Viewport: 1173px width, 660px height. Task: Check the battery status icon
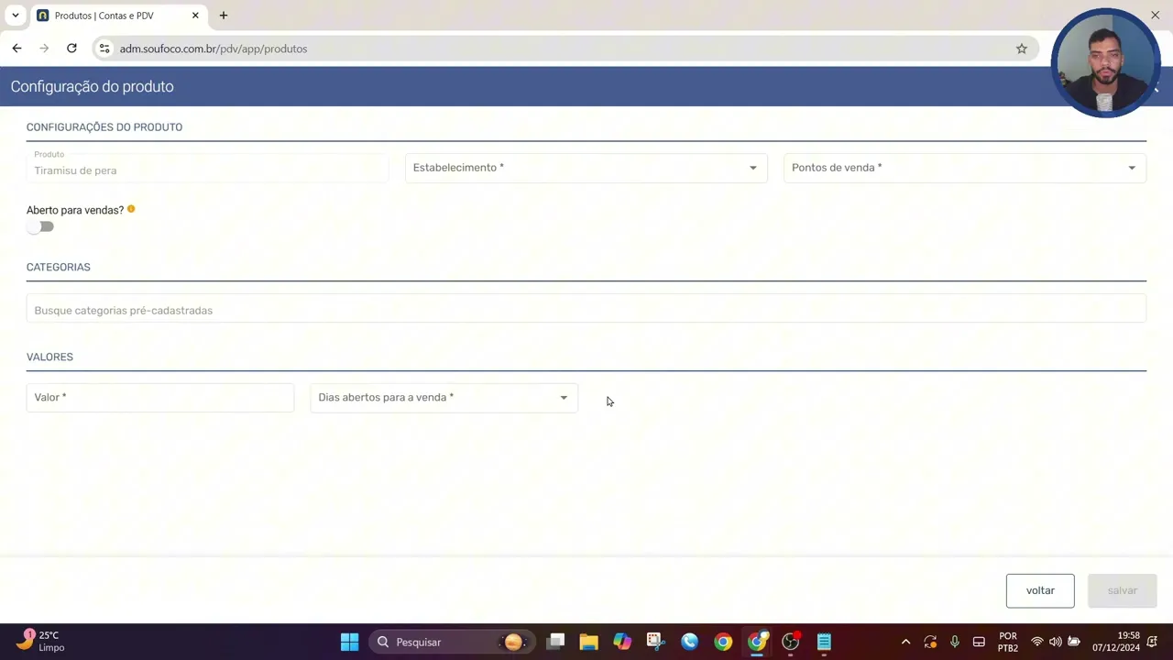coord(1074,642)
